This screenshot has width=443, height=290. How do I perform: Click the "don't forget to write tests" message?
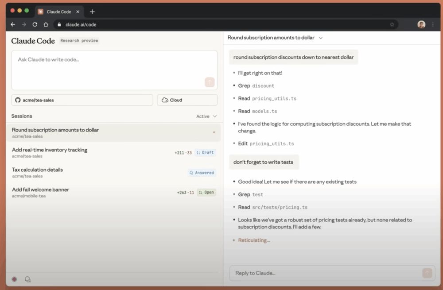tap(263, 162)
